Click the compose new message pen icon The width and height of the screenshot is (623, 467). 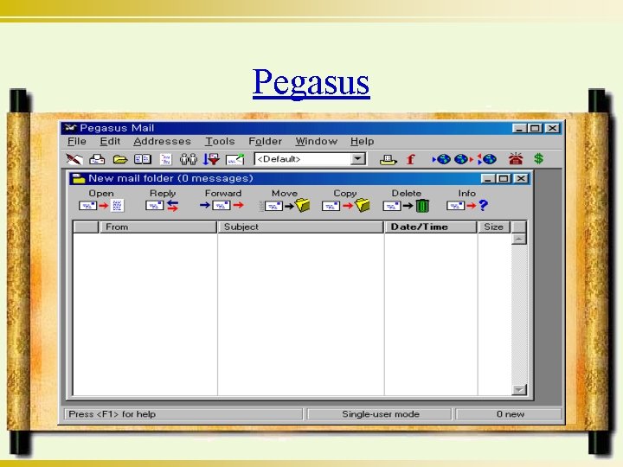[74, 159]
